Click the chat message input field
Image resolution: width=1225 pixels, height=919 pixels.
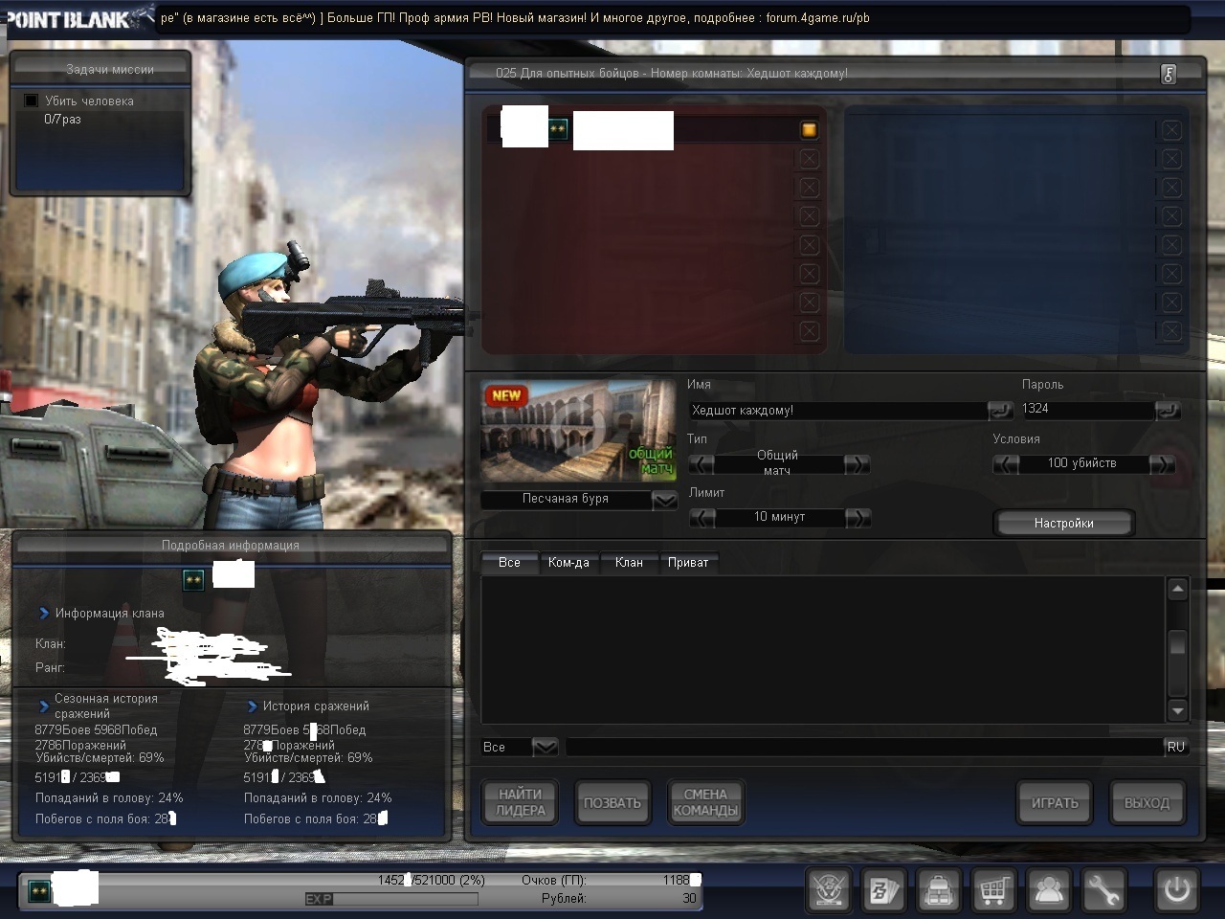[x=864, y=747]
